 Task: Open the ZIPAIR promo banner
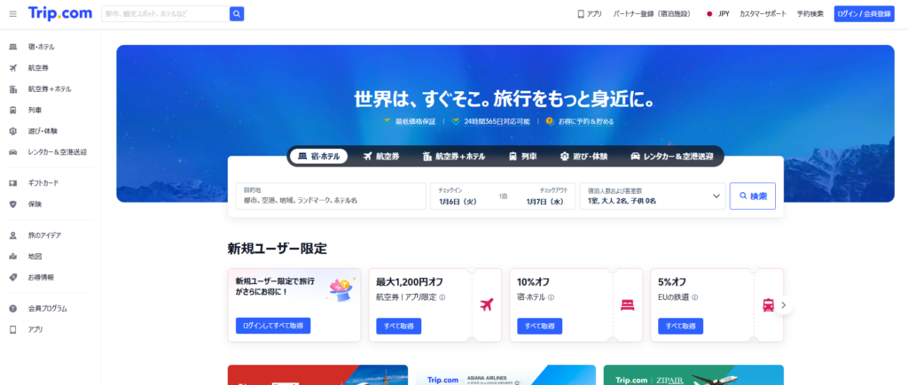(x=693, y=374)
